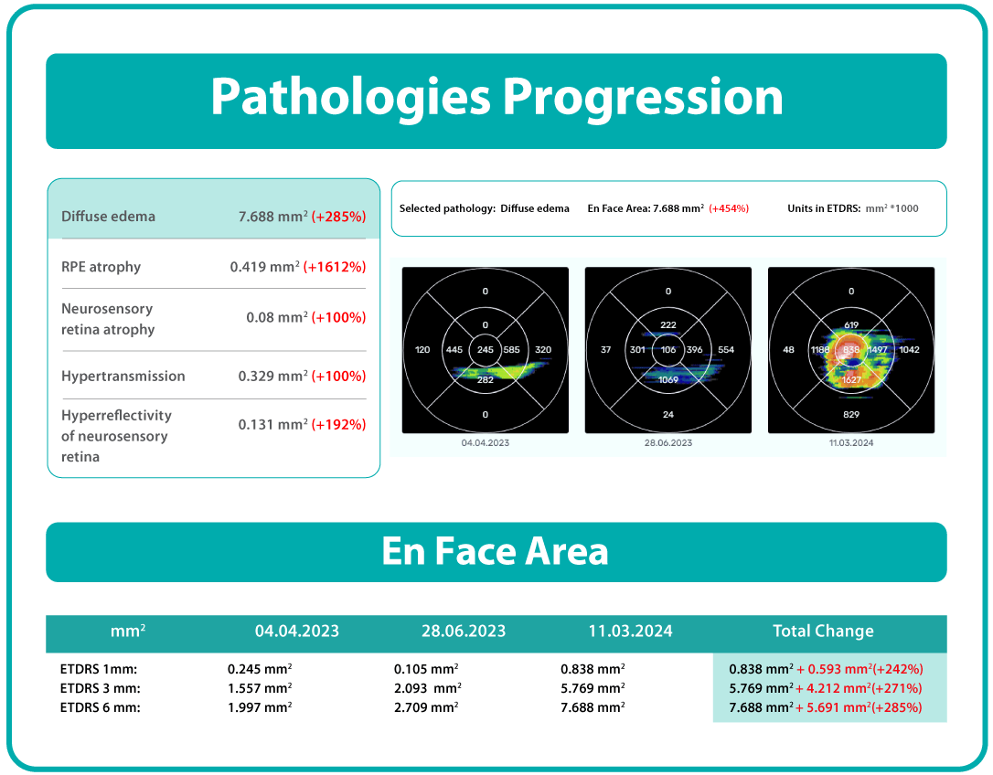Click the 0.105 mm² table cell
The image size is (993, 775).
click(426, 669)
